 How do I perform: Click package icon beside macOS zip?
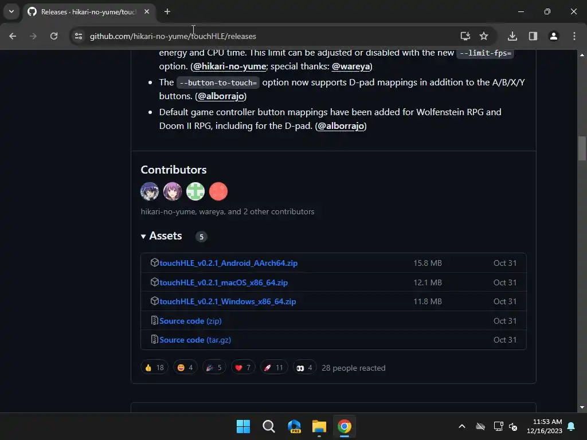[154, 282]
